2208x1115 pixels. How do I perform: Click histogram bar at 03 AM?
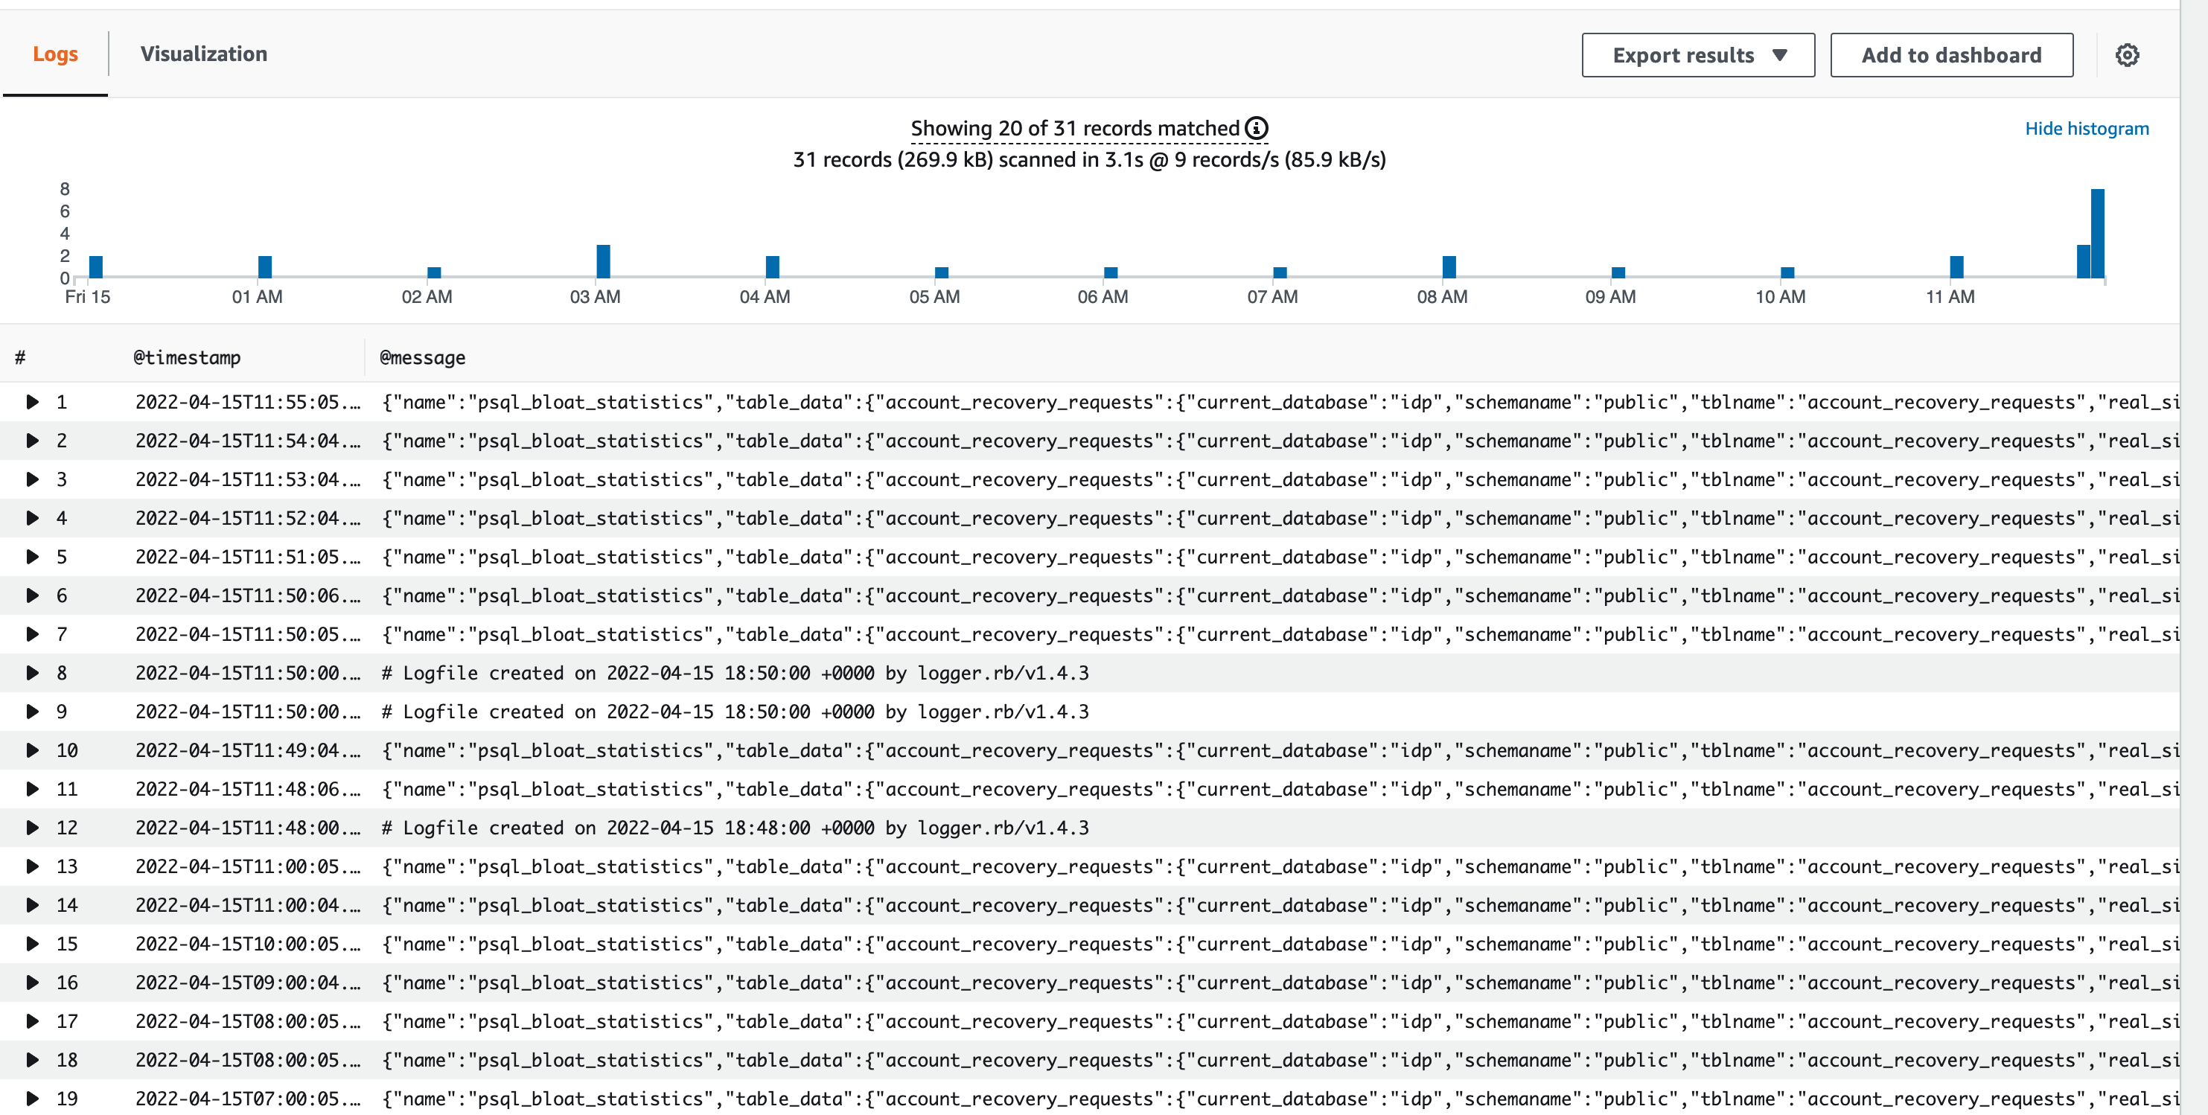point(604,261)
